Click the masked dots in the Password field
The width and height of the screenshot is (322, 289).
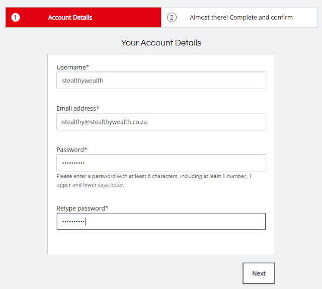click(x=73, y=163)
